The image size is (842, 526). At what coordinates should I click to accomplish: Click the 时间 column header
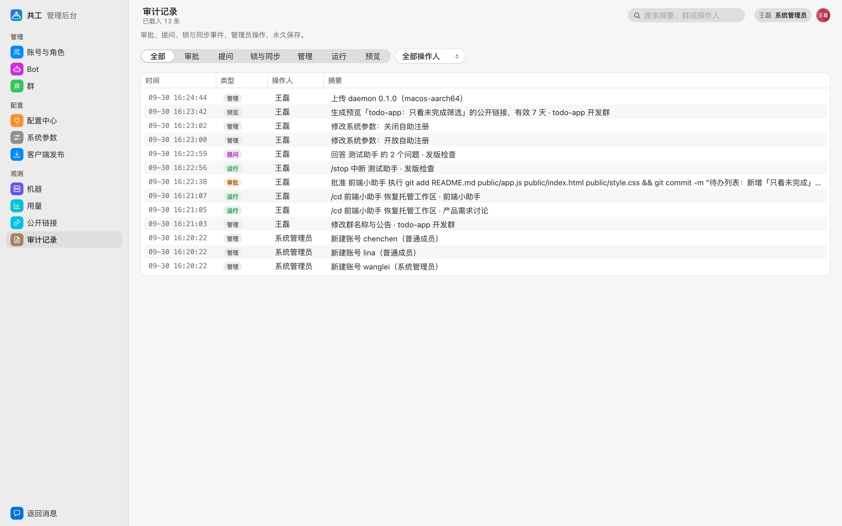point(178,81)
